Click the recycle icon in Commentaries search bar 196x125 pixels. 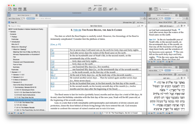(145, 19)
